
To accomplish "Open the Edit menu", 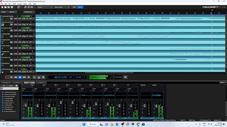I will pyautogui.click(x=6, y=4).
